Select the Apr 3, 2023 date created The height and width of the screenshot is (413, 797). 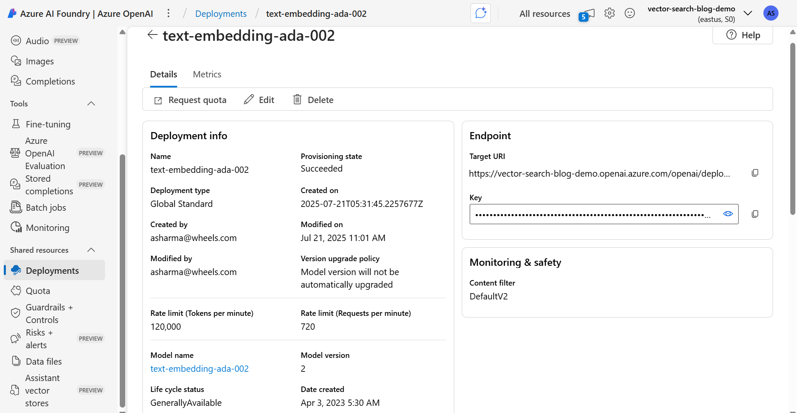340,403
